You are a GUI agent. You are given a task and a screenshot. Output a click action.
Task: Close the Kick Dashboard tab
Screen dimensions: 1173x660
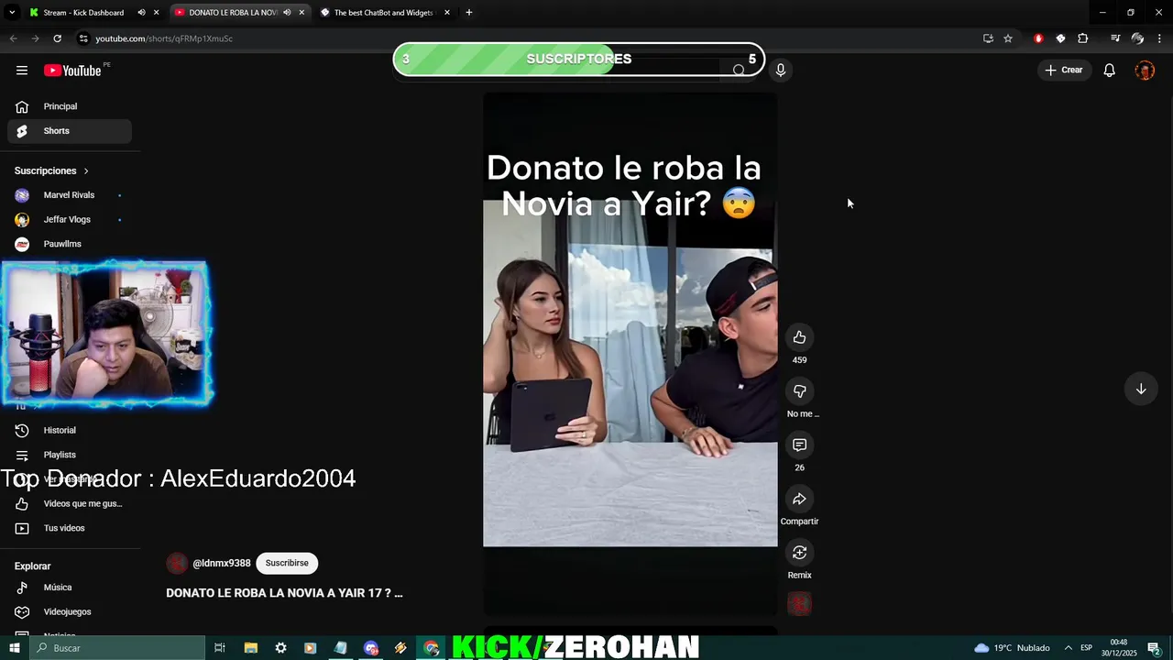point(156,13)
